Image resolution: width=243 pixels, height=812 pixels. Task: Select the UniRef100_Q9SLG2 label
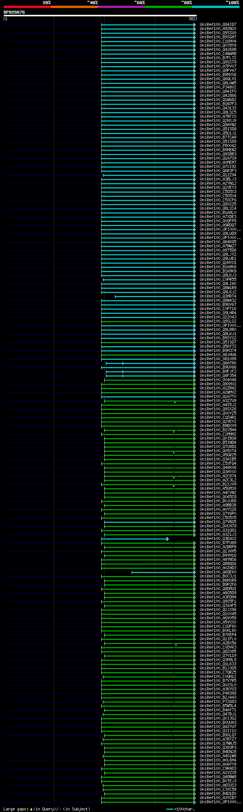tap(218, 321)
